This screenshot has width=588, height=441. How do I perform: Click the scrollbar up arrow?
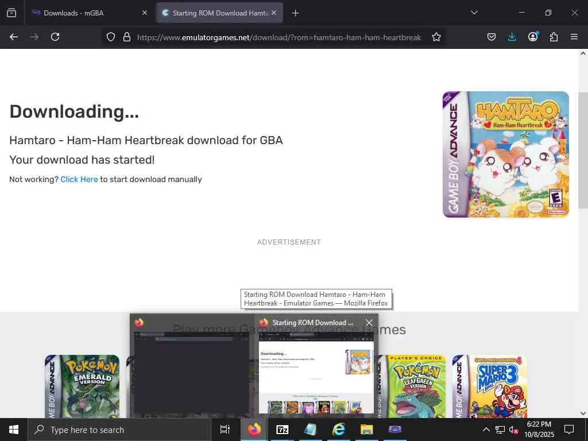click(x=583, y=53)
